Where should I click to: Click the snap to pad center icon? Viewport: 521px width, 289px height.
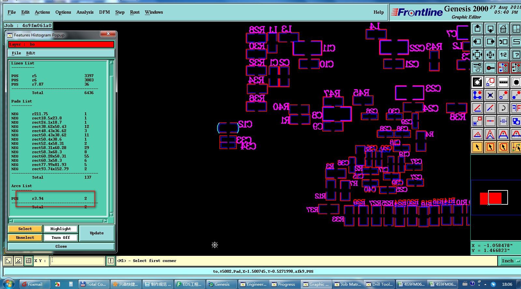(490, 68)
